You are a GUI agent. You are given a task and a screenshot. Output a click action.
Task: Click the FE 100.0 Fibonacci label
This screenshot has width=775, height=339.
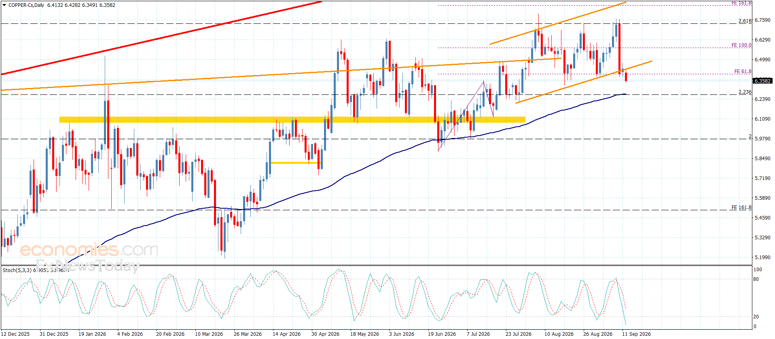pos(741,45)
